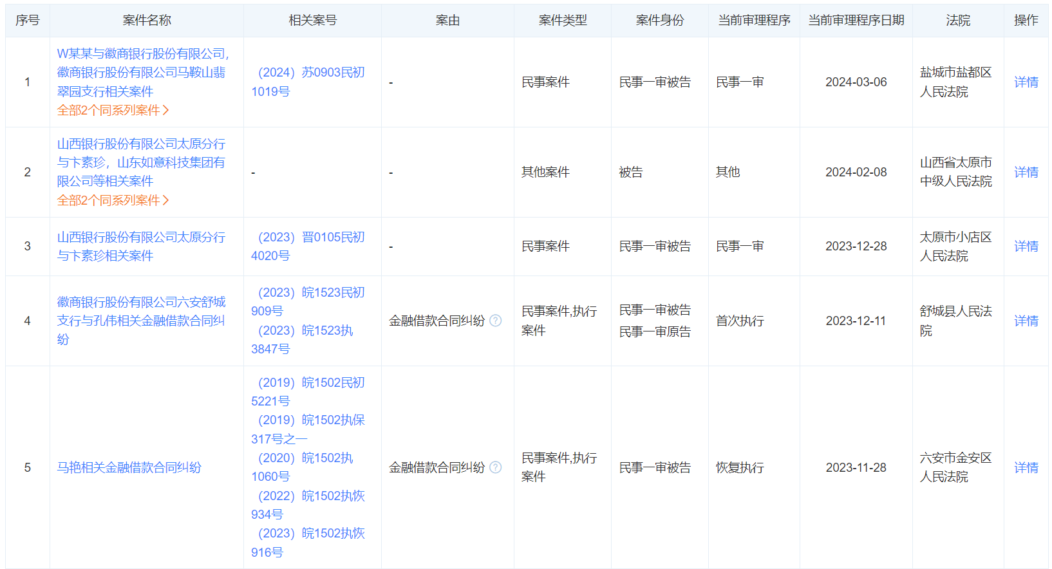The width and height of the screenshot is (1052, 569).
Task: Open case number (2024)苏0903民初1019号
Action: [x=308, y=82]
